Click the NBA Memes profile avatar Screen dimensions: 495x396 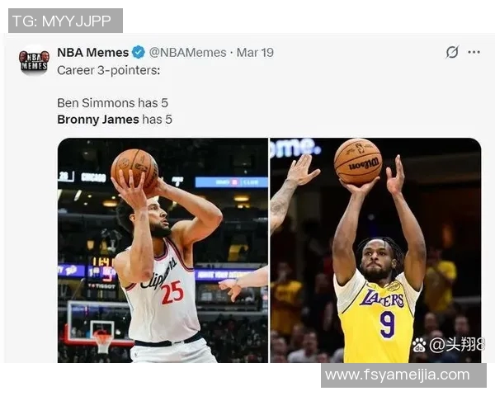[x=34, y=60]
